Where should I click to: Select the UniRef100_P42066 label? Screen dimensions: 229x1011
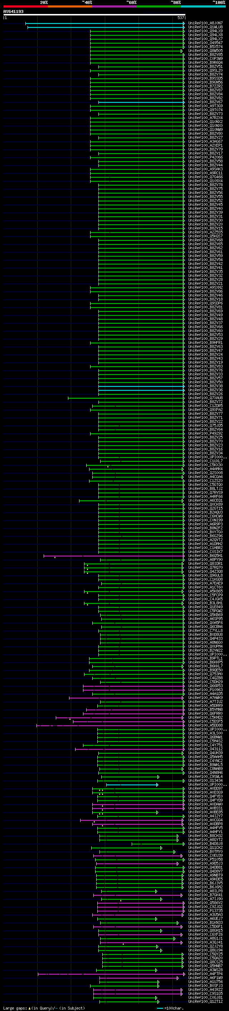pos(205,157)
